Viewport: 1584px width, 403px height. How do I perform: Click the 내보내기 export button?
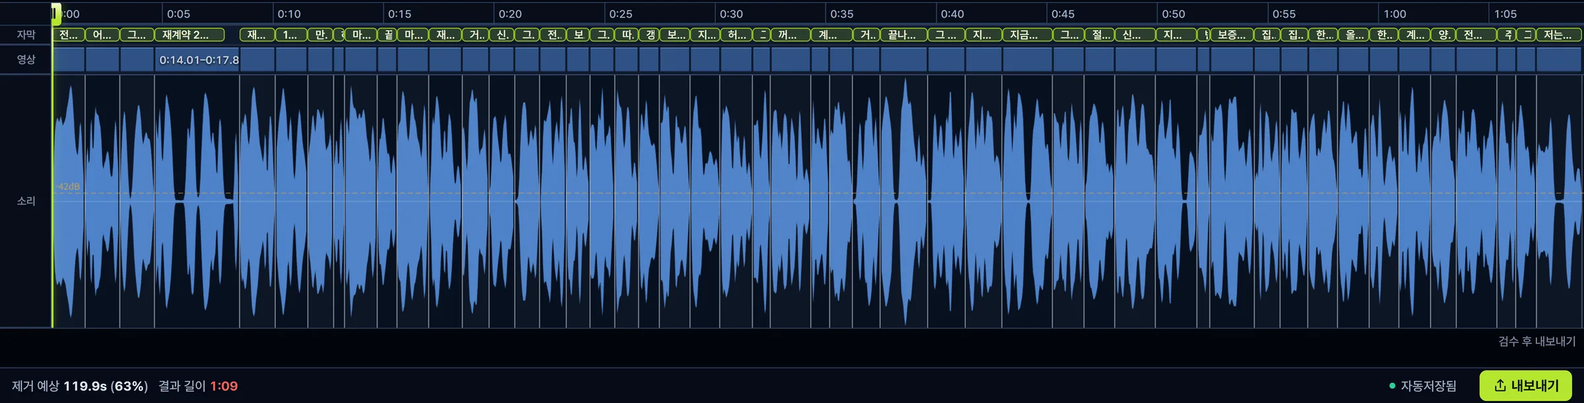pyautogui.click(x=1525, y=386)
